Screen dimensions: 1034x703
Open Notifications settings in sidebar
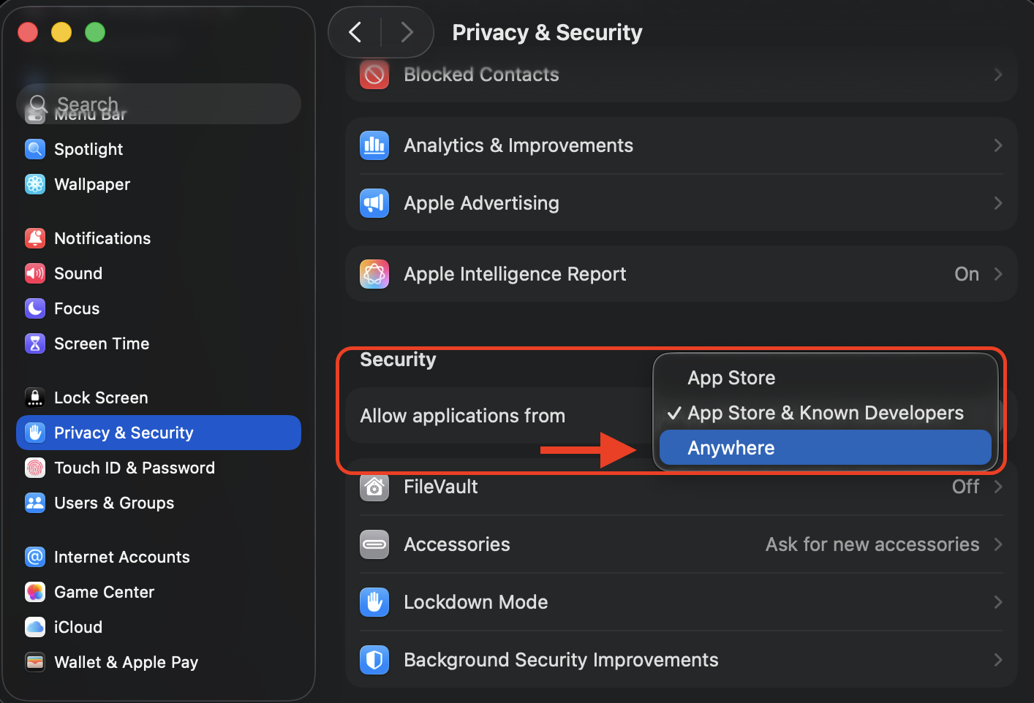[x=159, y=238]
